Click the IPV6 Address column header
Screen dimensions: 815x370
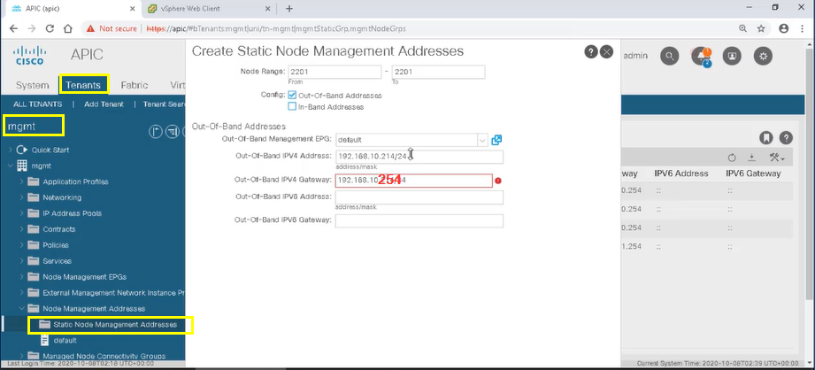[x=680, y=173]
